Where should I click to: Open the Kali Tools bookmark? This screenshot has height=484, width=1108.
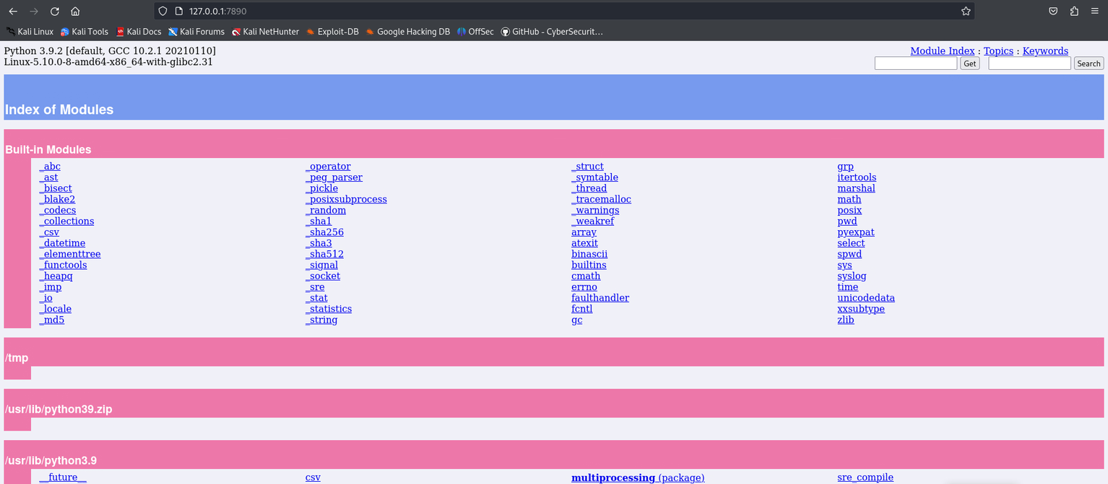pyautogui.click(x=85, y=32)
